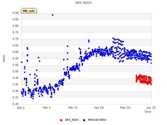Click the 0.40 y-axis tick label
The height and width of the screenshot is (125, 167).
16,78
